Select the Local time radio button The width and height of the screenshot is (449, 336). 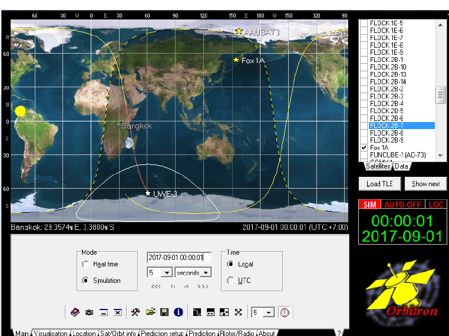pos(230,264)
